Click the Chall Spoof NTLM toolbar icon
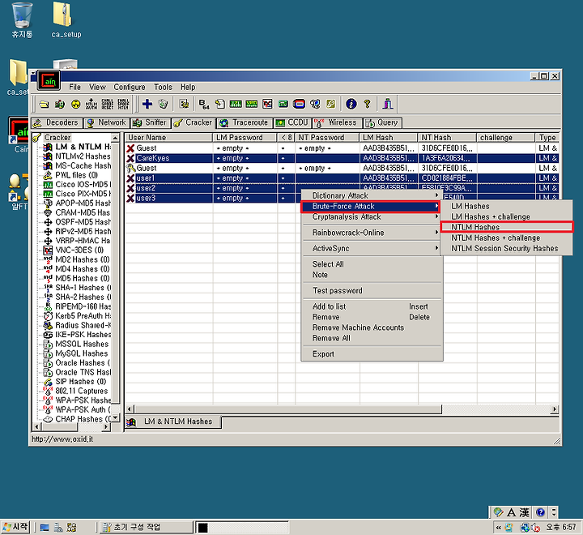The image size is (583, 535). [x=123, y=104]
